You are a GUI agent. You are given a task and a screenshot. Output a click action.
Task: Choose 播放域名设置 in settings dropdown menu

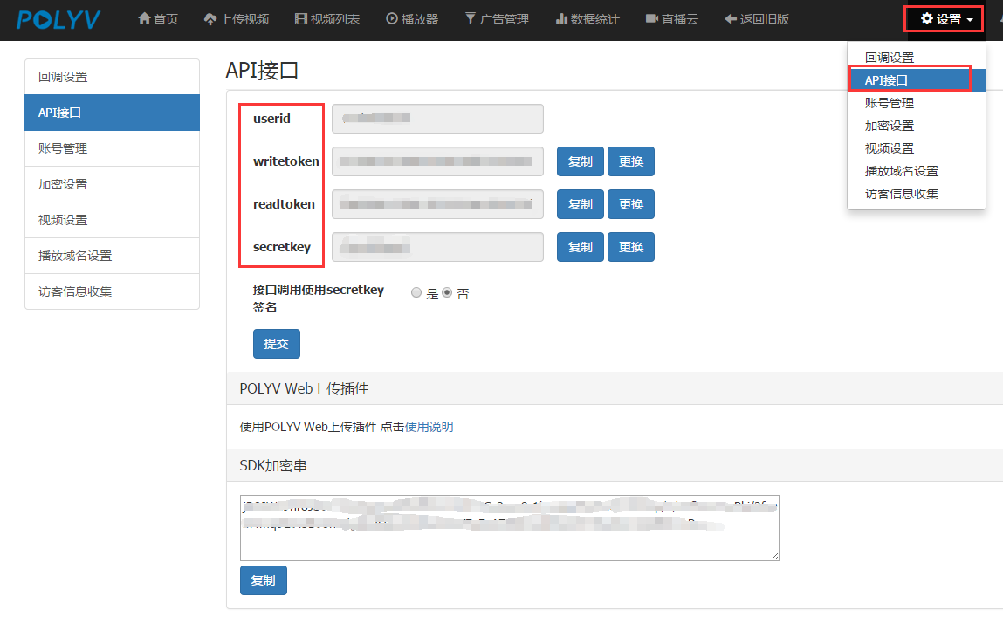pyautogui.click(x=916, y=171)
